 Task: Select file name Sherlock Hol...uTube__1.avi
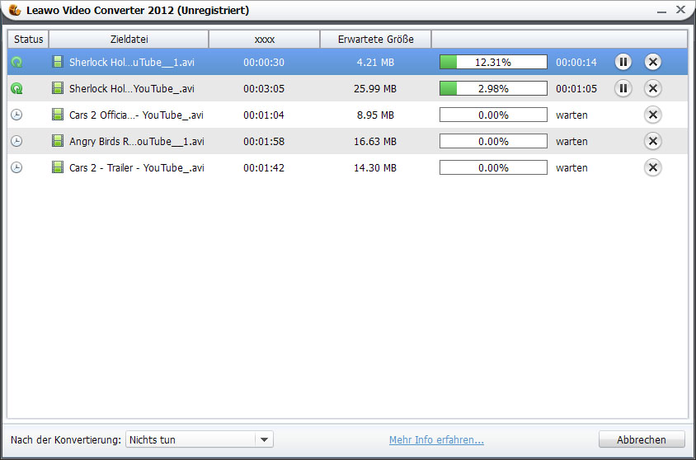point(132,62)
